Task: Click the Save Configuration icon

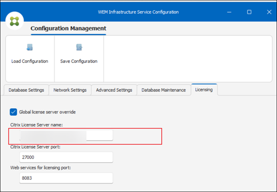Action: tap(79, 47)
